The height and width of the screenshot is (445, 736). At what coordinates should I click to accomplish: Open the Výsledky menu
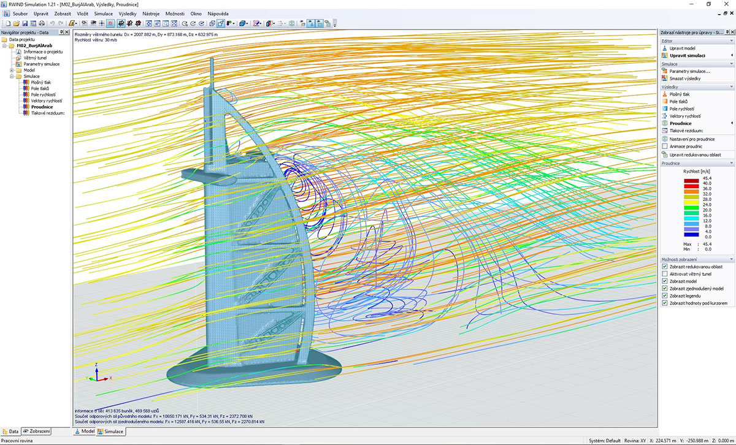[x=128, y=13]
